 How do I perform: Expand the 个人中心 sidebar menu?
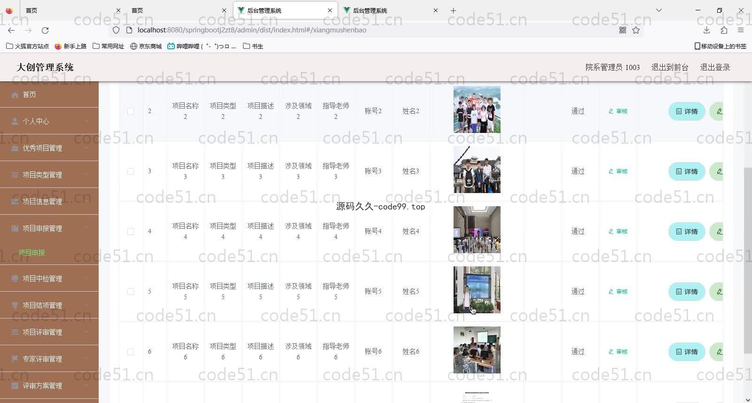pyautogui.click(x=49, y=121)
